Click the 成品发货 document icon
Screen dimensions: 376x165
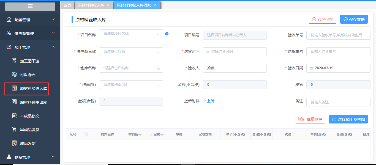coord(14,143)
